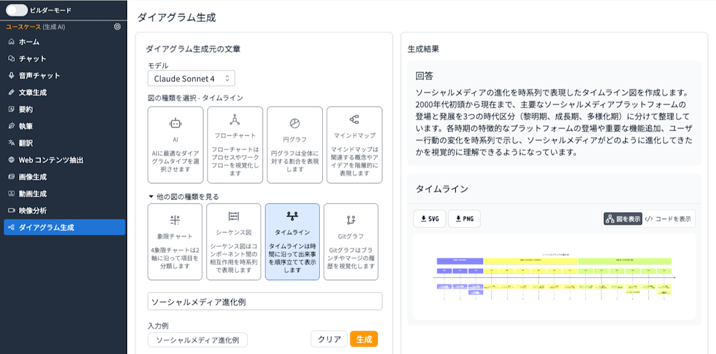
Task: Toggle the ビルダーモード switch
Action: [x=17, y=10]
